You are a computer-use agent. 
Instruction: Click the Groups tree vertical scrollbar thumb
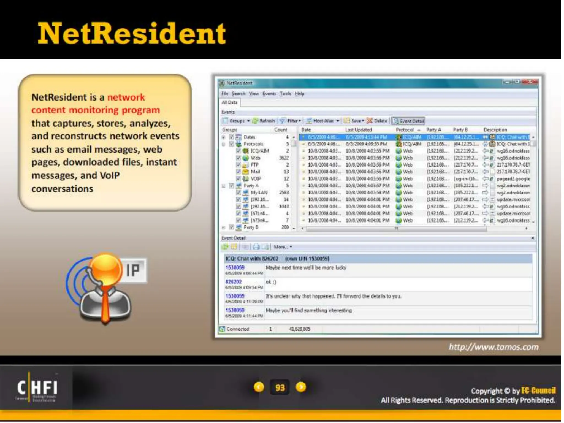point(294,143)
